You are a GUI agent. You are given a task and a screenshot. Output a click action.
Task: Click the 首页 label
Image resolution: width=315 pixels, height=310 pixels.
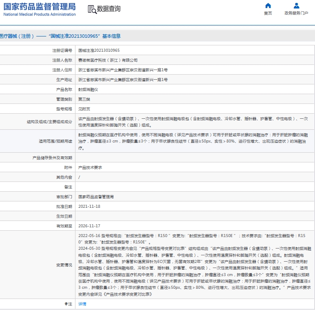(x=268, y=13)
